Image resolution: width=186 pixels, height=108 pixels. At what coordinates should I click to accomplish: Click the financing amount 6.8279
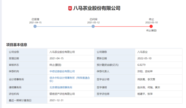[x=142, y=65]
